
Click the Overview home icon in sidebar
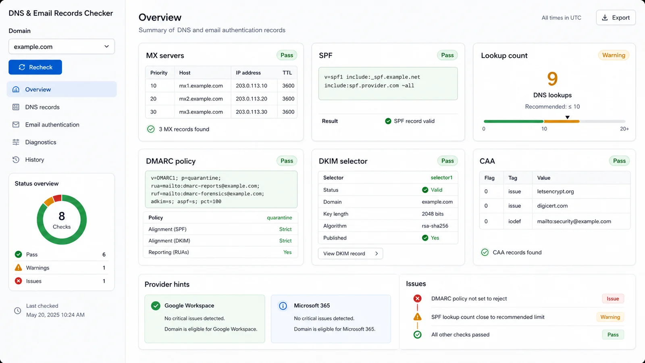coord(16,90)
